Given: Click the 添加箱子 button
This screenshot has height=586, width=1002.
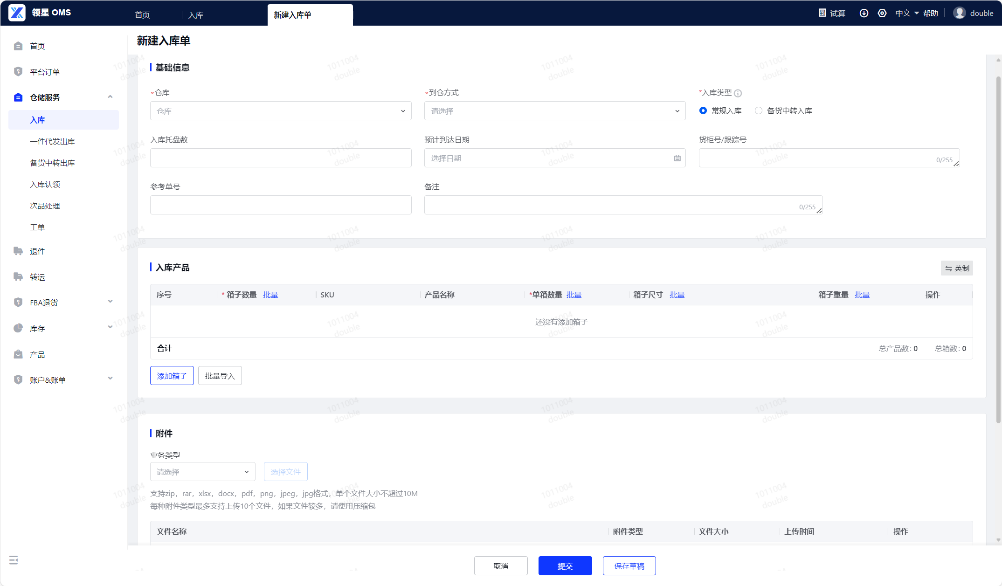Looking at the screenshot, I should point(172,376).
